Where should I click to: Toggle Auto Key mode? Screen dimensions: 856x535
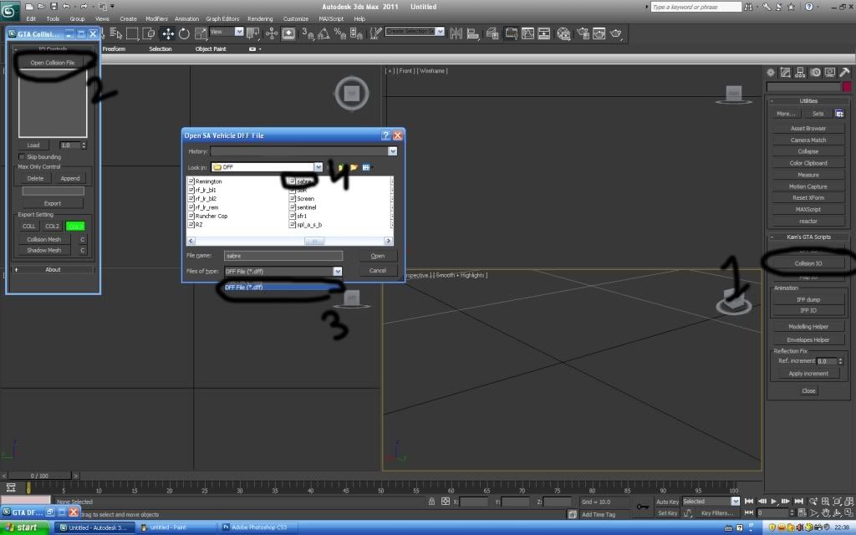point(667,502)
